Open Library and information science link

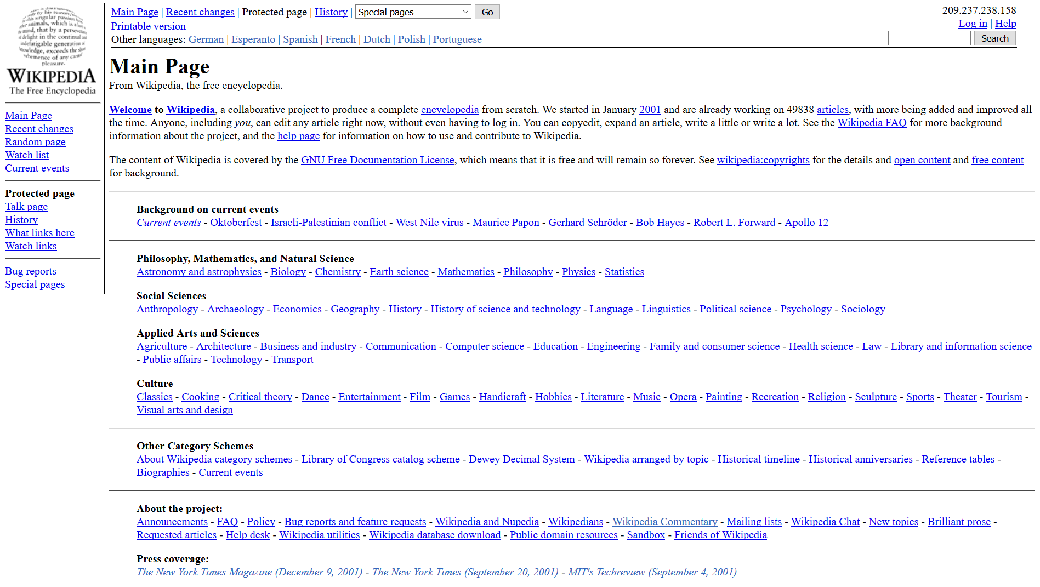point(961,346)
